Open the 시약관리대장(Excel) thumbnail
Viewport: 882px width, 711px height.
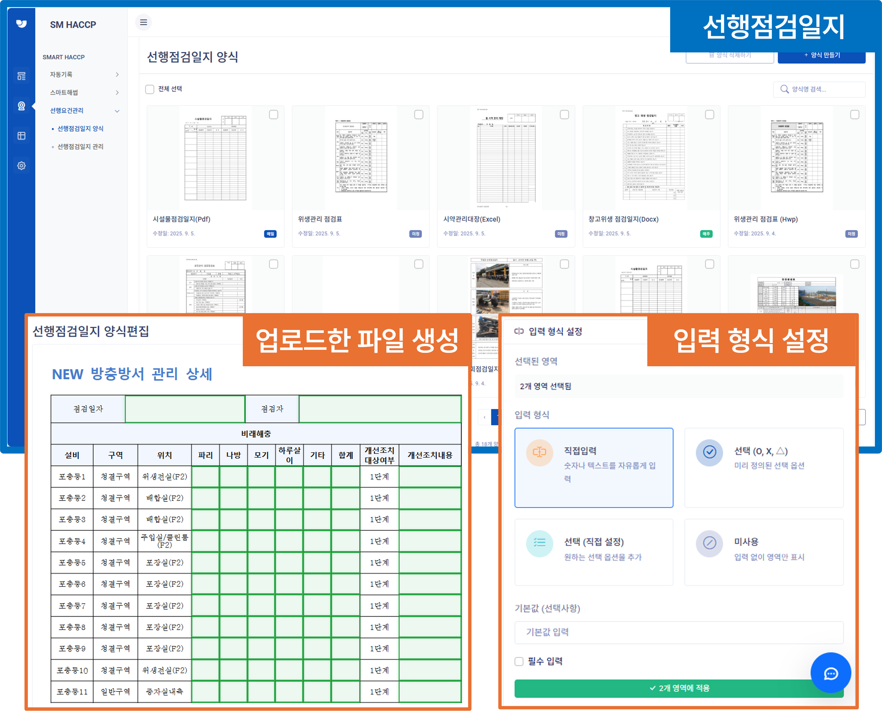[506, 158]
